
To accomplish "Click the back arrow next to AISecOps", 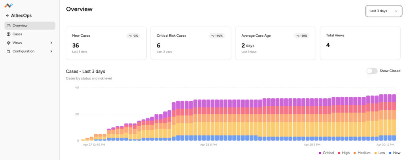I will click(8, 16).
